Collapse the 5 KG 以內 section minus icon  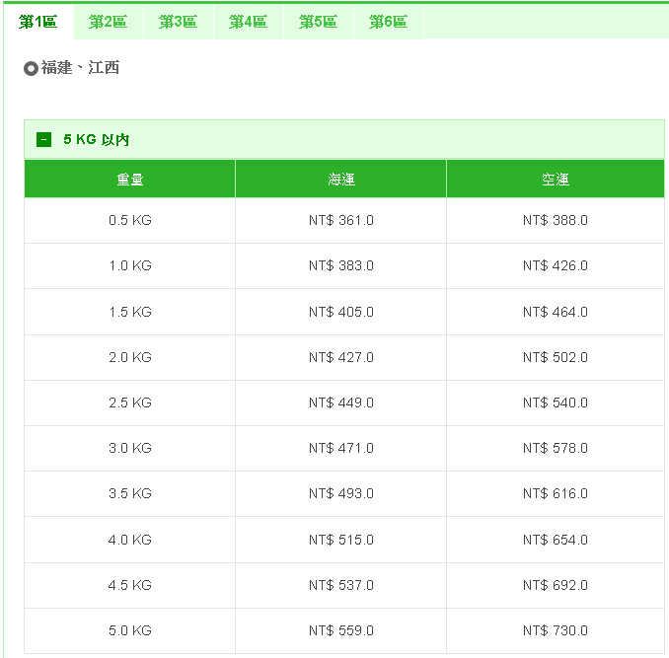tap(43, 140)
